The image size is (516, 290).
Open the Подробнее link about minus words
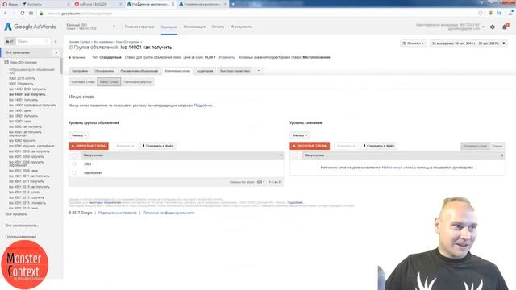coord(204,106)
